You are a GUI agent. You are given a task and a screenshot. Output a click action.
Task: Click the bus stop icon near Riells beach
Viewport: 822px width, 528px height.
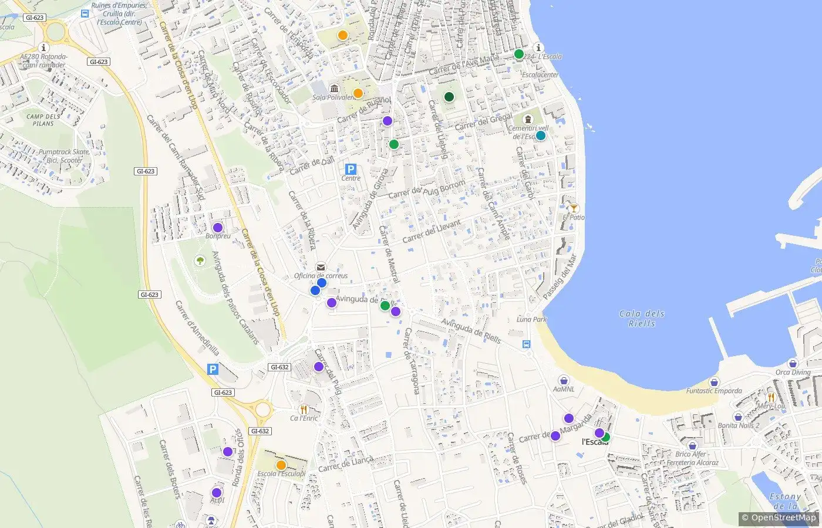(x=527, y=345)
